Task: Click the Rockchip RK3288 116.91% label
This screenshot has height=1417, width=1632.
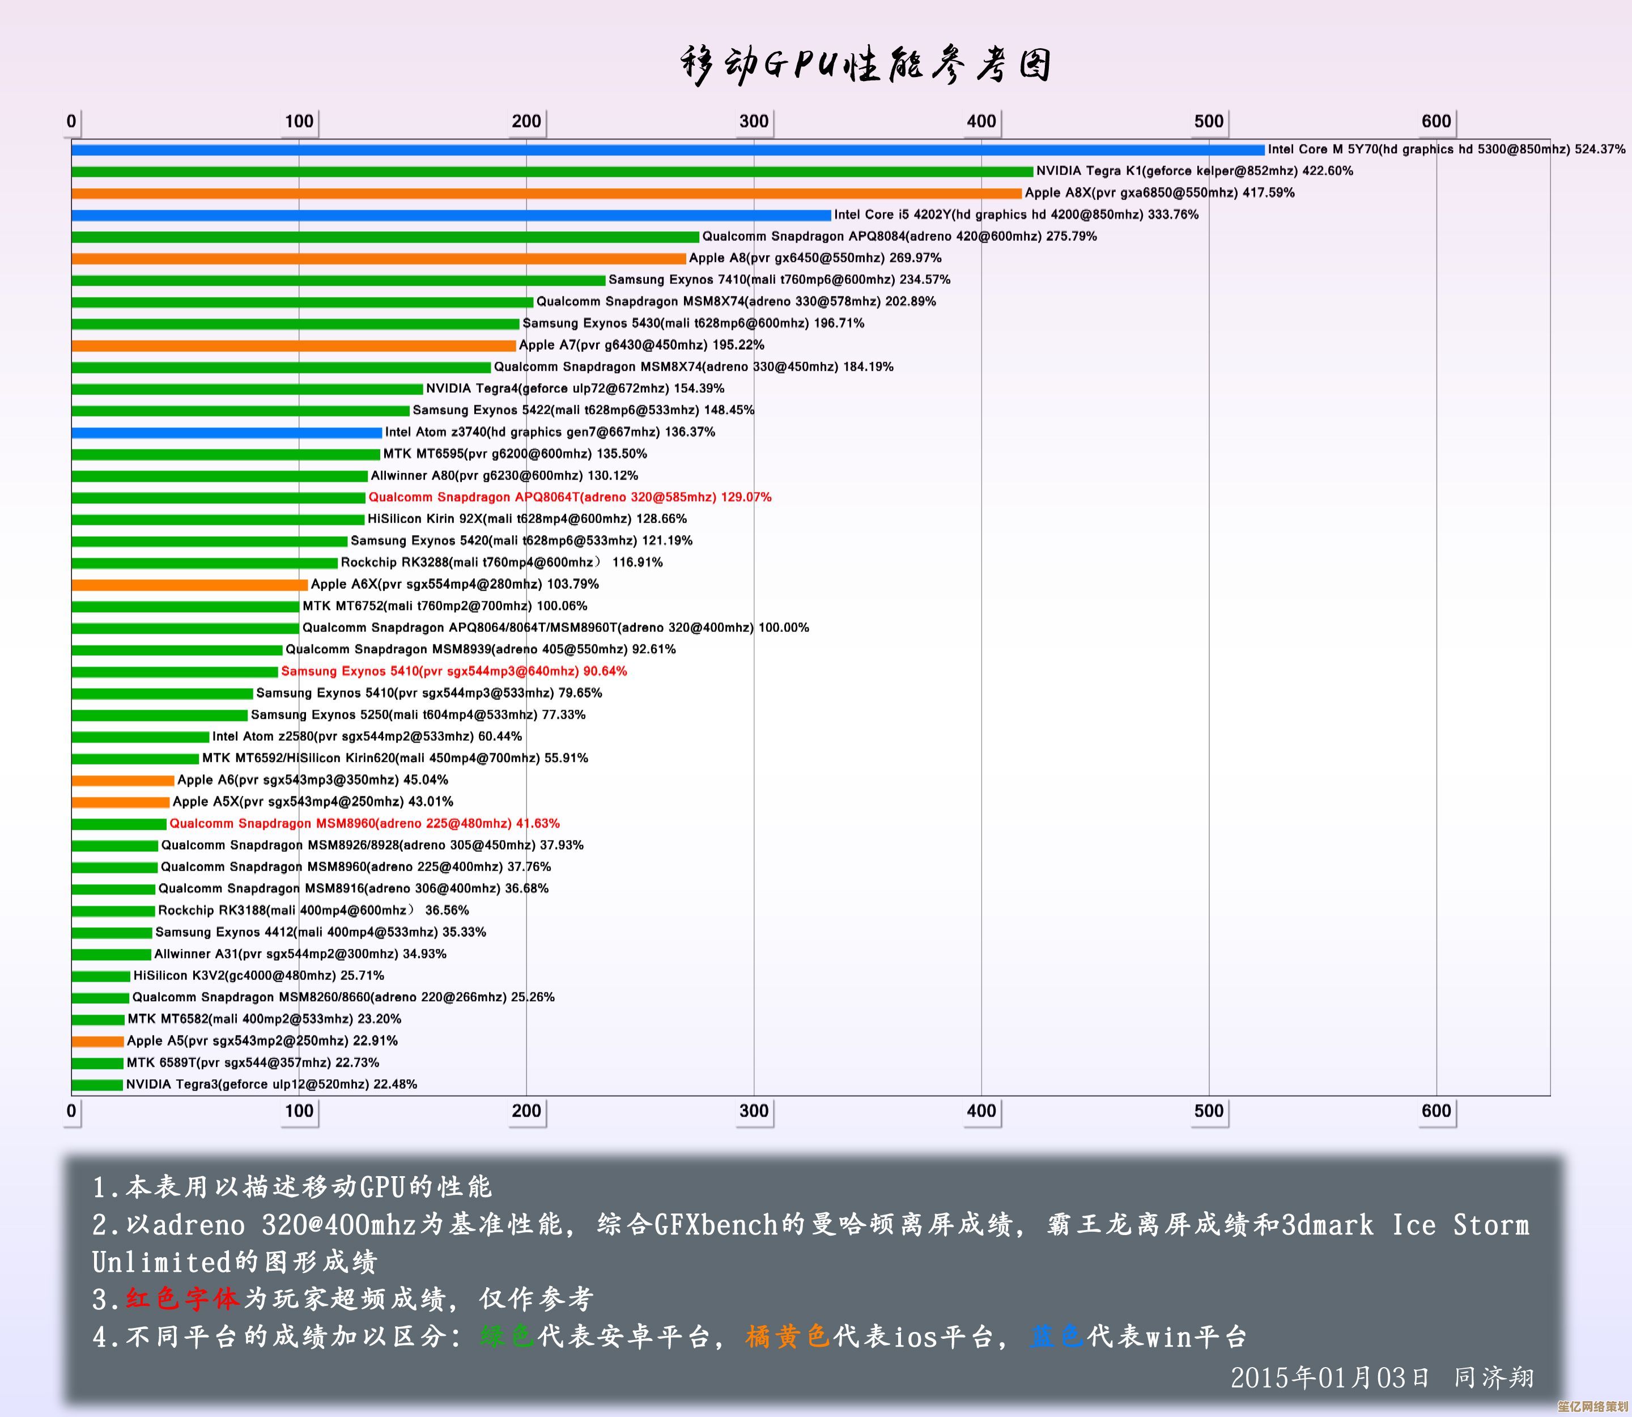Action: pyautogui.click(x=501, y=562)
